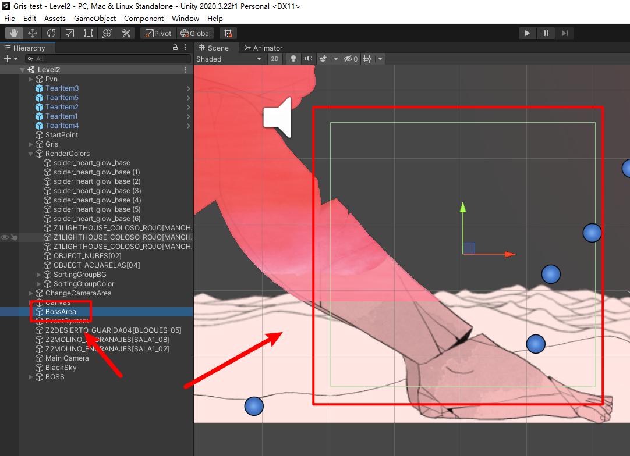Open the create object plus dropdown
630x456 pixels.
click(x=11, y=59)
